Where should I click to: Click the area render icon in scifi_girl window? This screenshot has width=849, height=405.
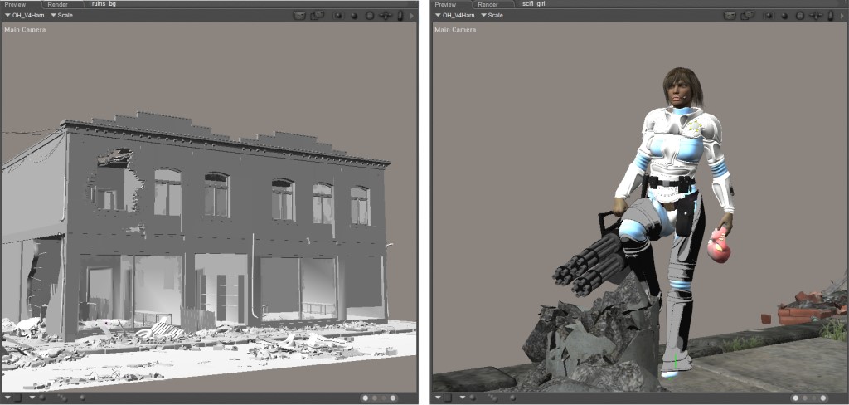(748, 16)
